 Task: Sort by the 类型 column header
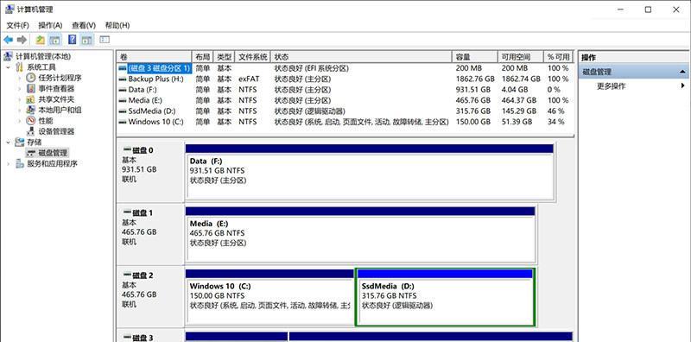[x=225, y=57]
